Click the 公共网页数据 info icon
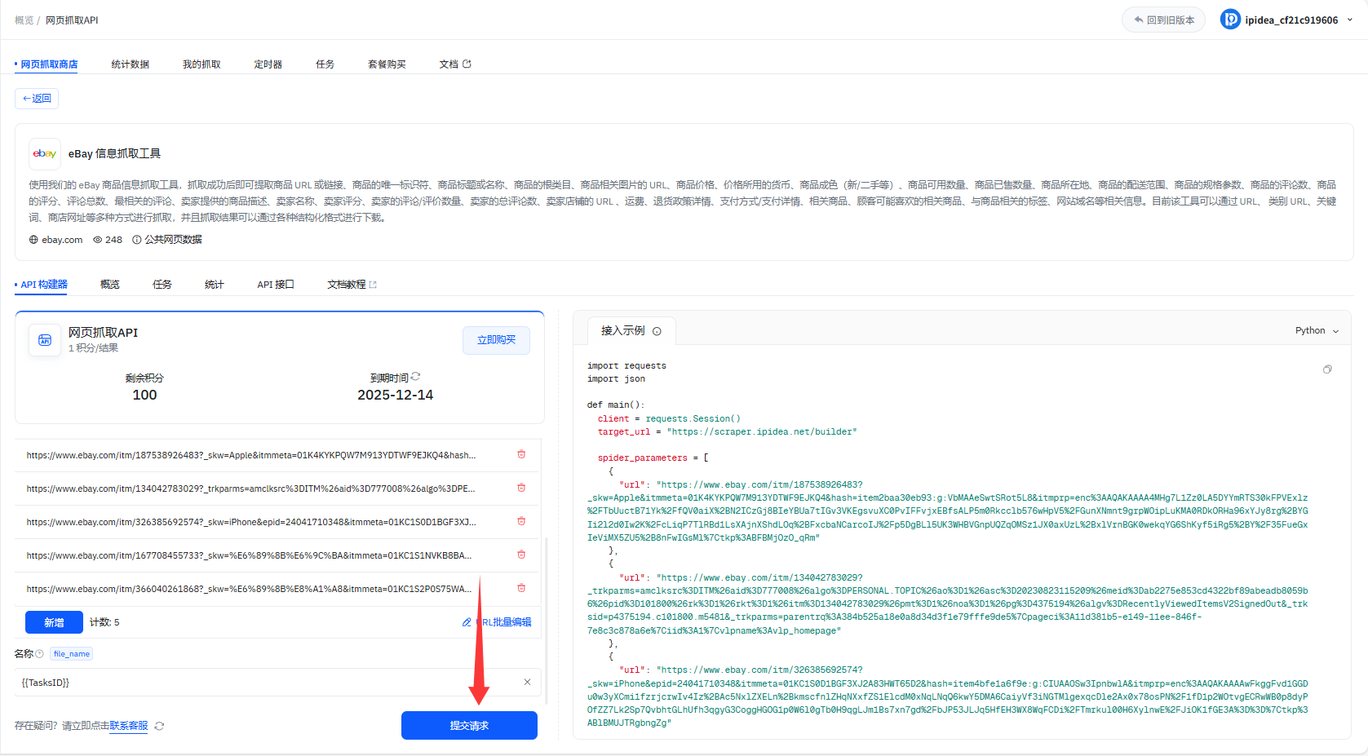Screen dimensions: 1368x756 137,240
